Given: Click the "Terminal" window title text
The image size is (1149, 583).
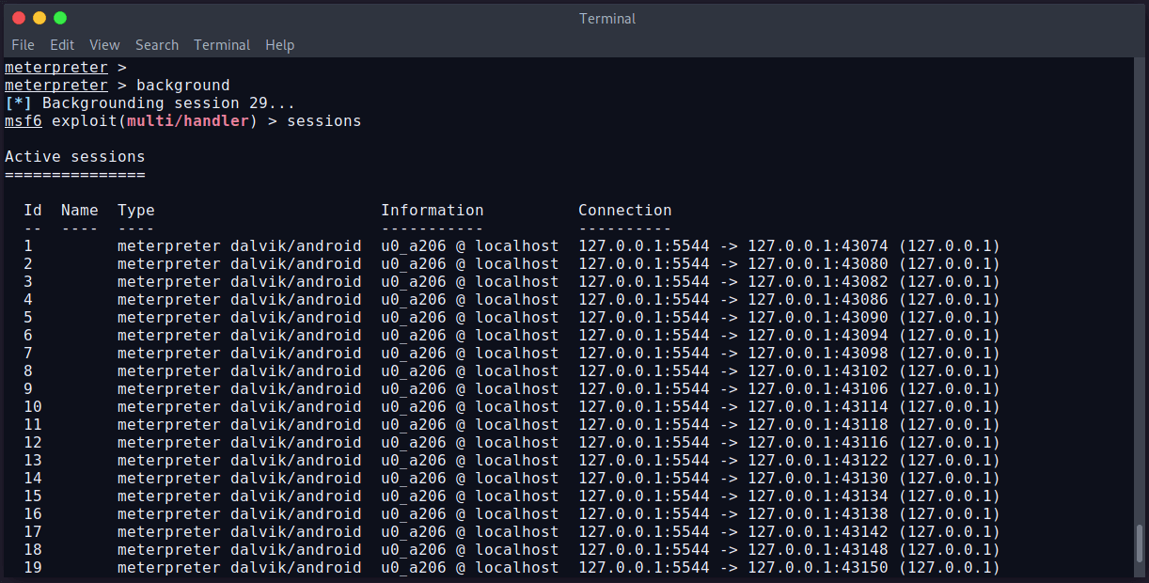Looking at the screenshot, I should pos(607,19).
